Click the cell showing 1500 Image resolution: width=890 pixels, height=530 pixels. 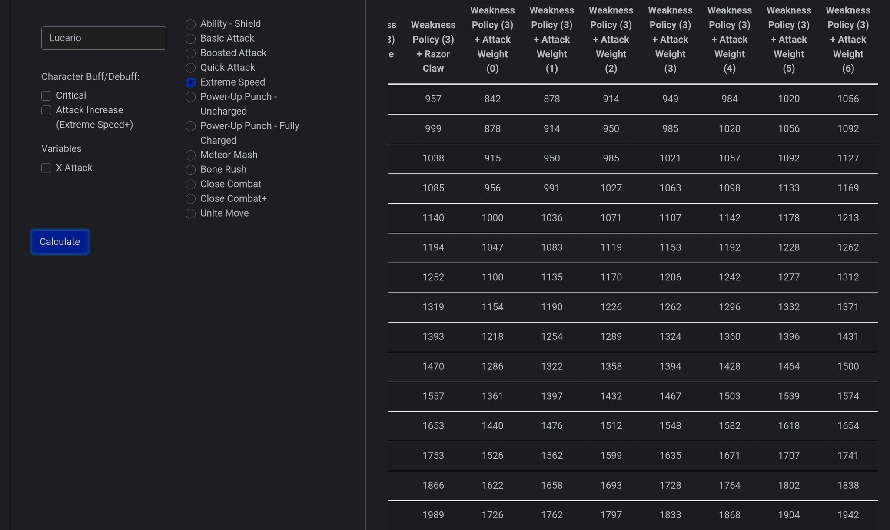pos(848,367)
